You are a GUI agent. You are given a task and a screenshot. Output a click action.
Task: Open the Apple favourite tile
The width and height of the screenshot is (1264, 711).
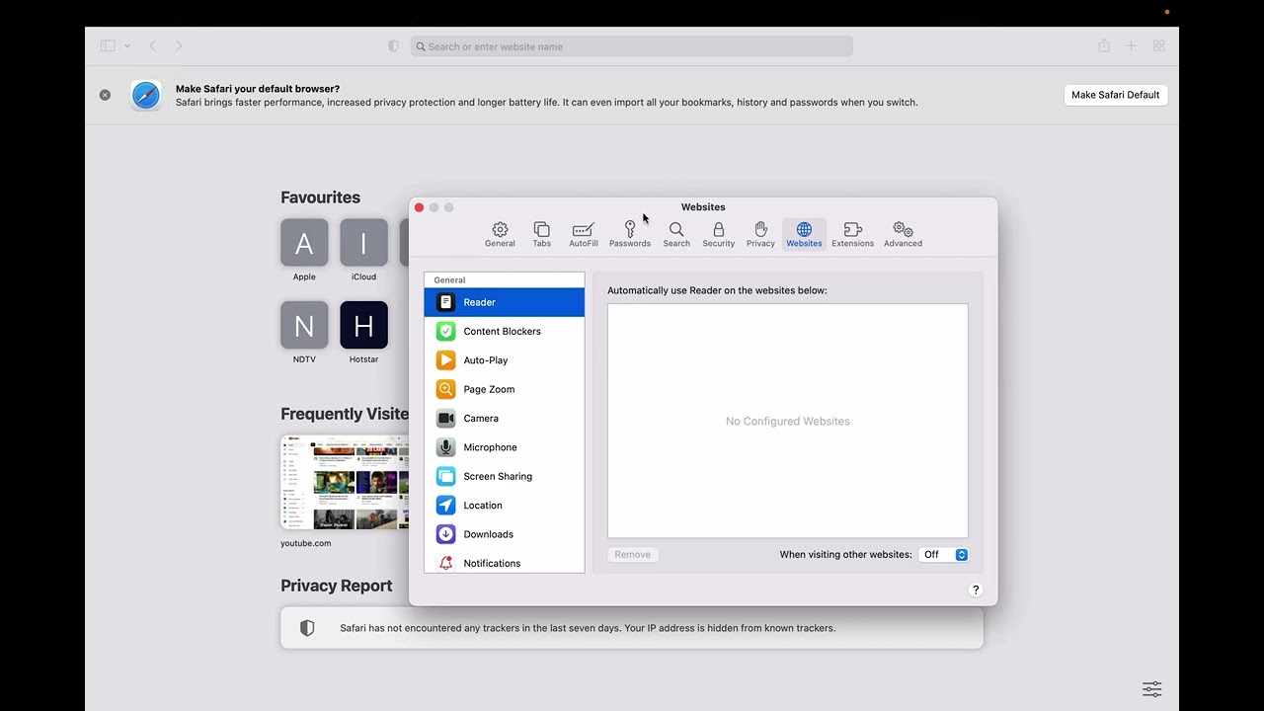click(304, 243)
